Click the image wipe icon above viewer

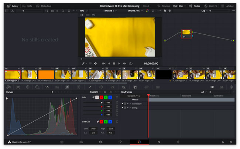pos(82,15)
